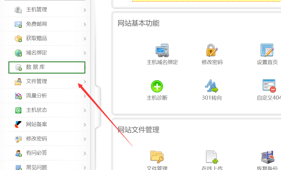Click the 301转向 redirect icon
This screenshot has width=281, height=170.
click(x=211, y=86)
